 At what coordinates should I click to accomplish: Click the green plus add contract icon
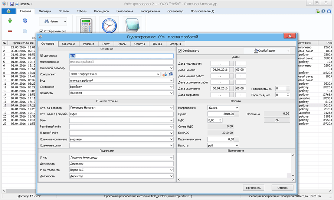(x=10, y=21)
